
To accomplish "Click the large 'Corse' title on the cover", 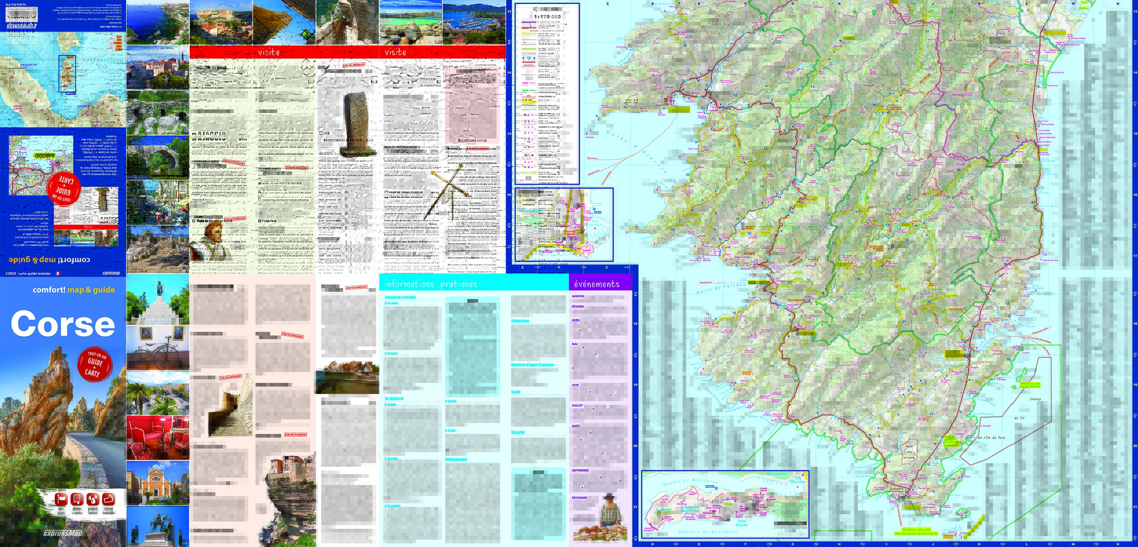I will pyautogui.click(x=63, y=324).
